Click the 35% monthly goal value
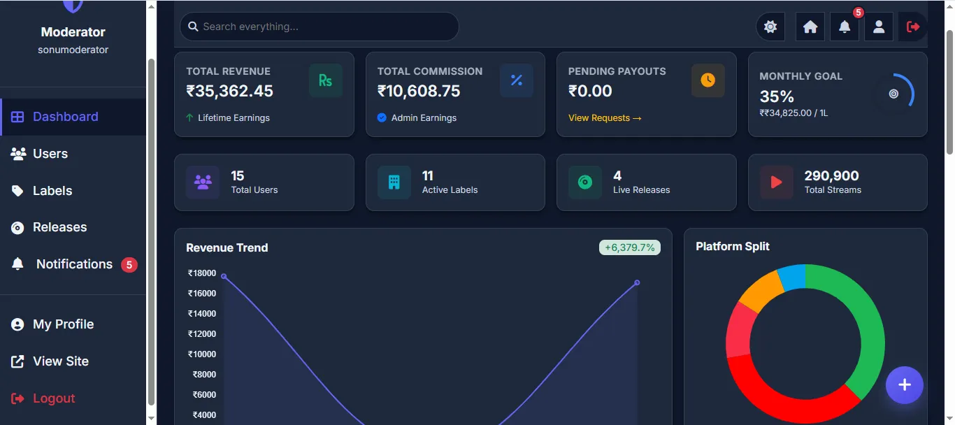955x425 pixels. coord(777,96)
